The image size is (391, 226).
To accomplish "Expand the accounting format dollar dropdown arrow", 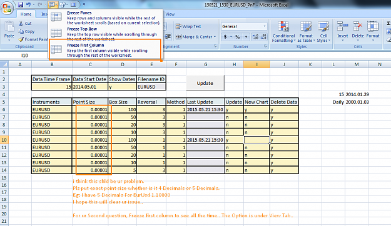I will point(231,37).
